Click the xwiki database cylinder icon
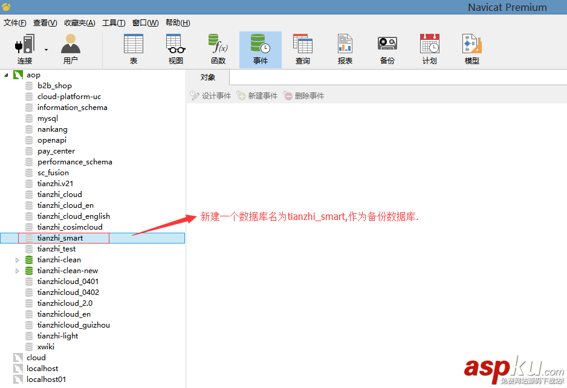The image size is (567, 388). coord(29,347)
